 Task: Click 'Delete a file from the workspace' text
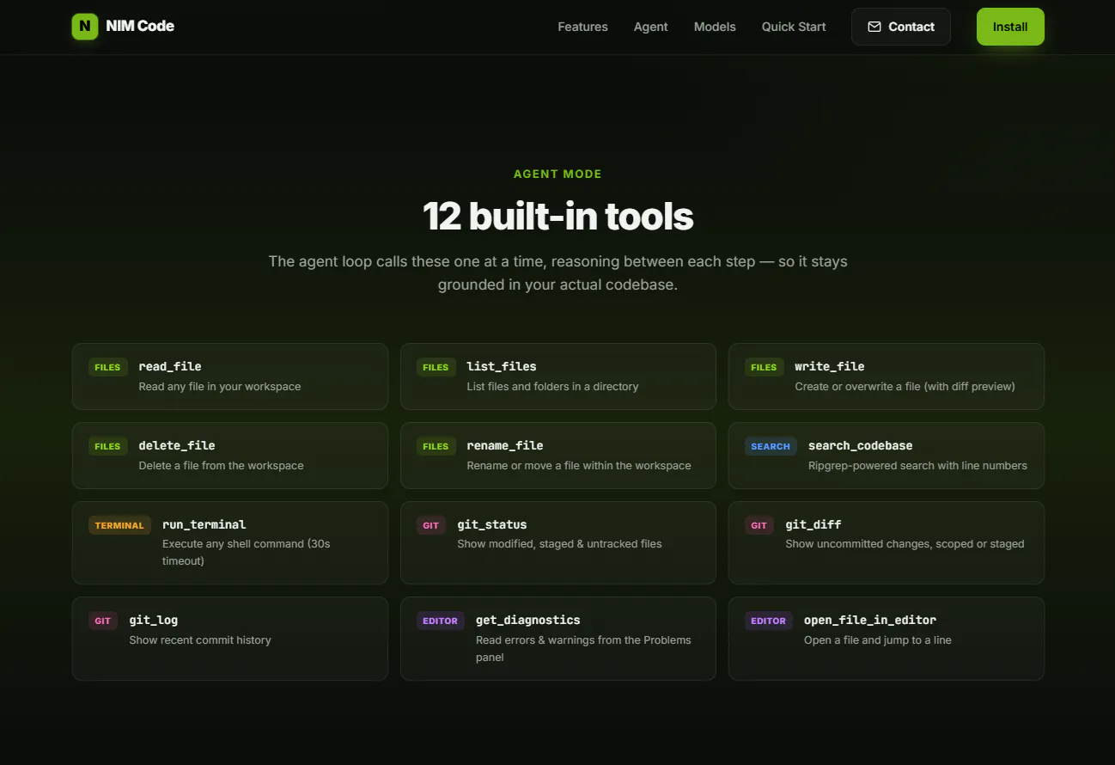(x=221, y=466)
